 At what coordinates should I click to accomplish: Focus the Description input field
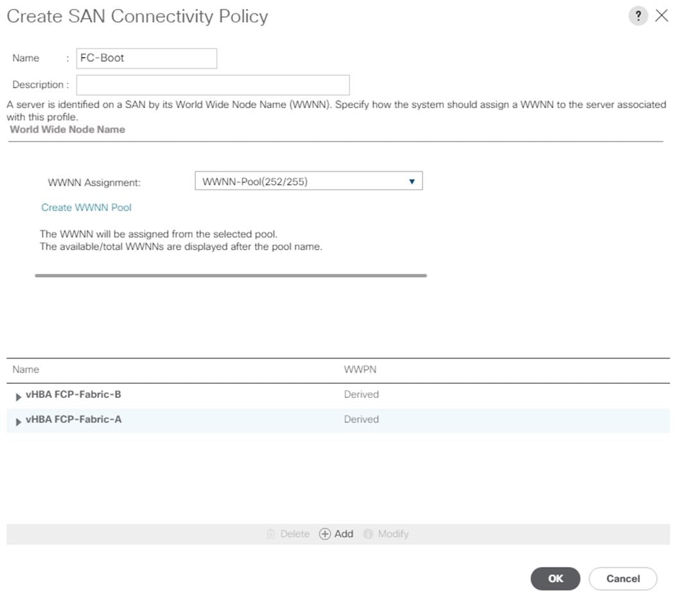click(x=213, y=85)
